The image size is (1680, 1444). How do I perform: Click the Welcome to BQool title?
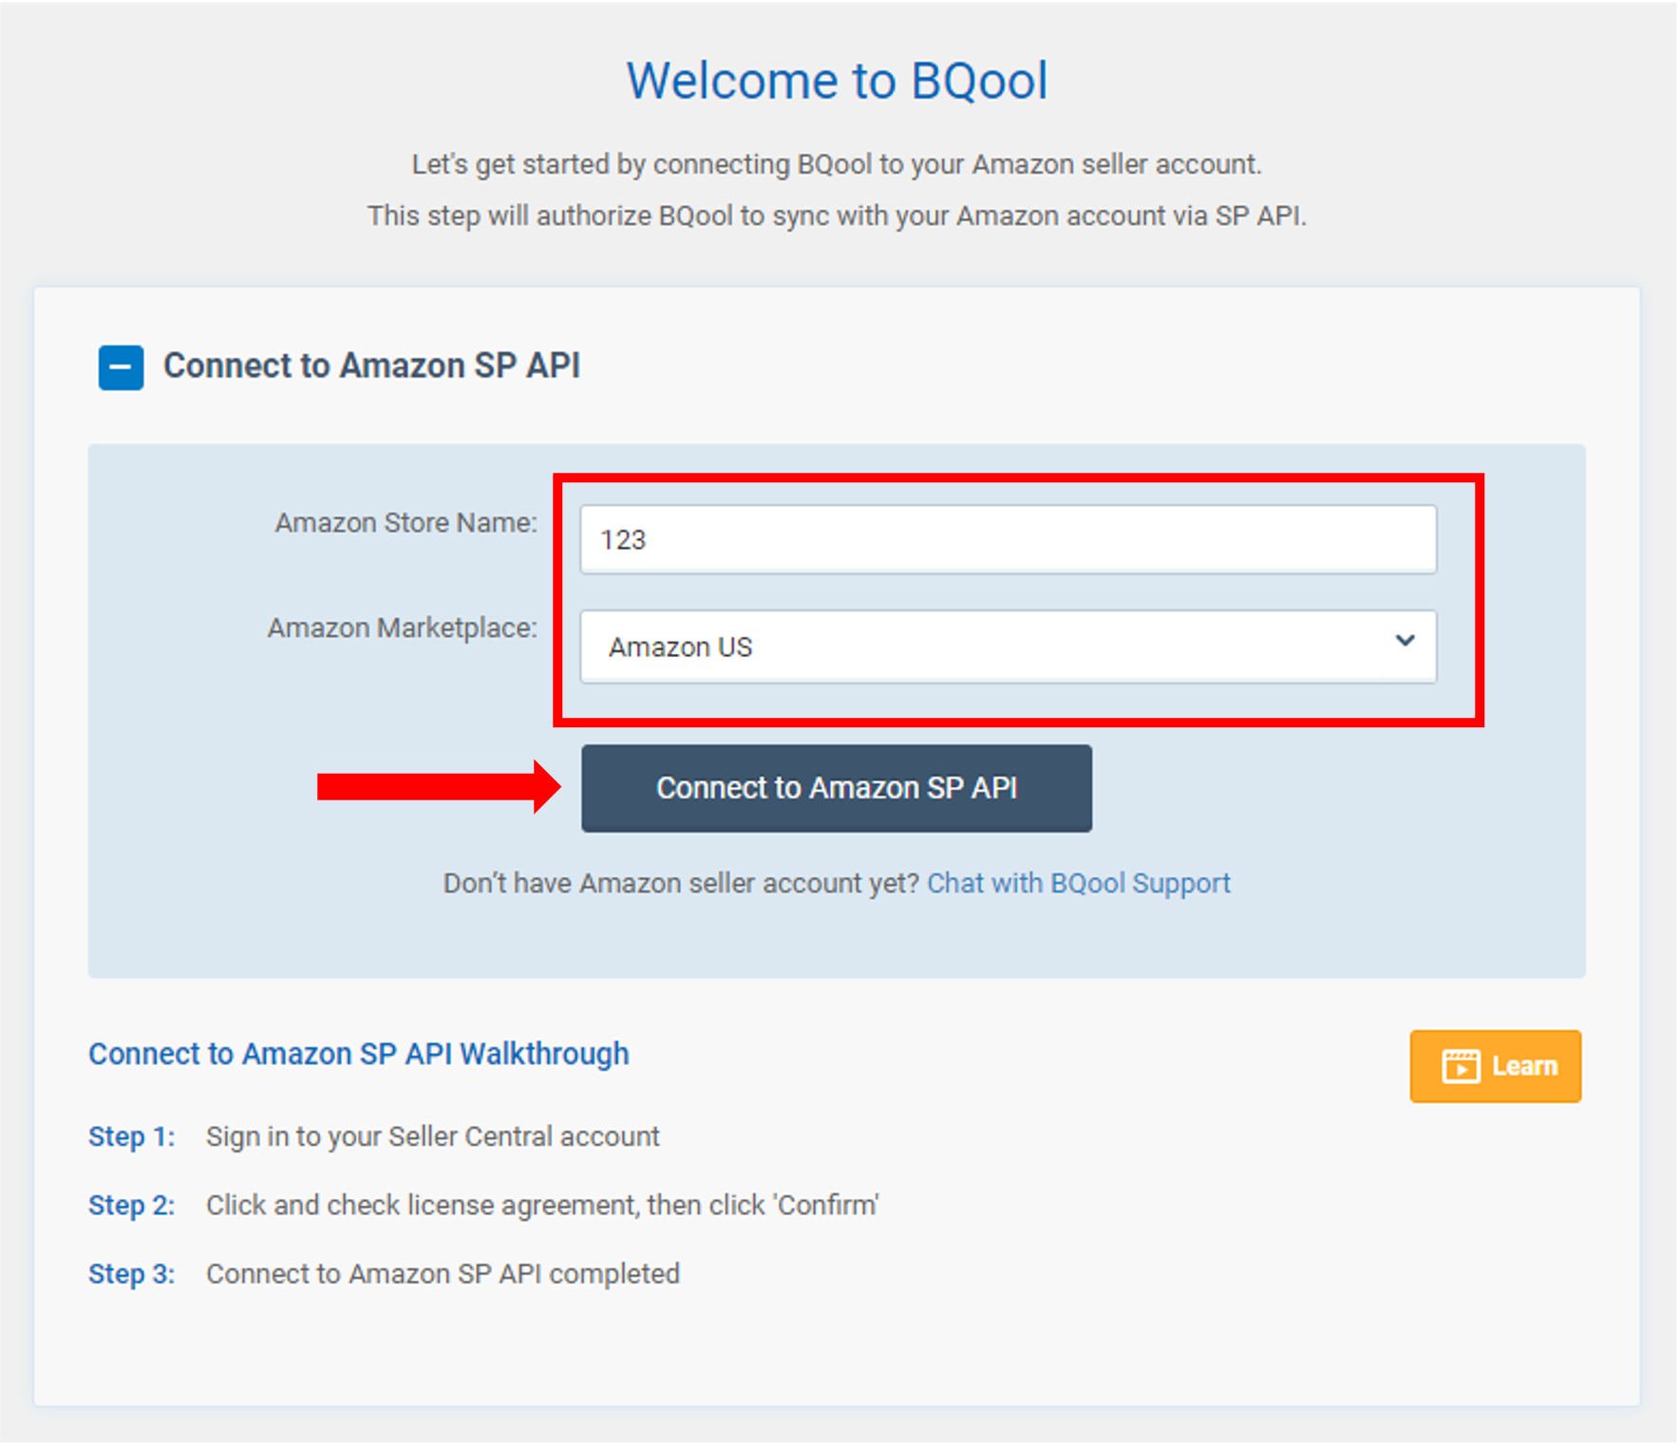(837, 81)
